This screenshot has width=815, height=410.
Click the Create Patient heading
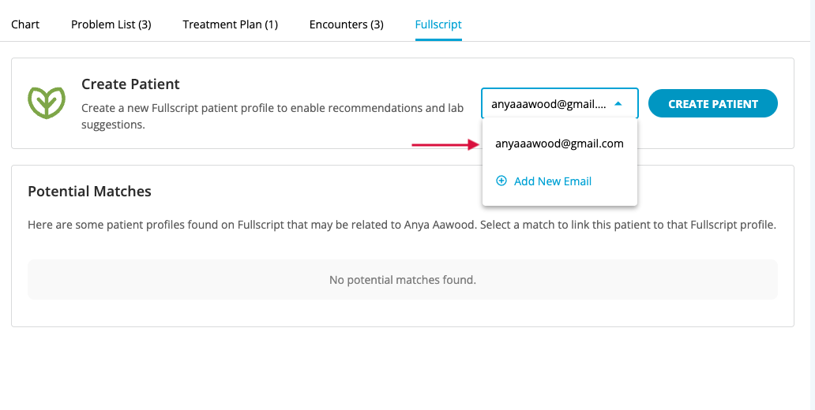[x=130, y=84]
